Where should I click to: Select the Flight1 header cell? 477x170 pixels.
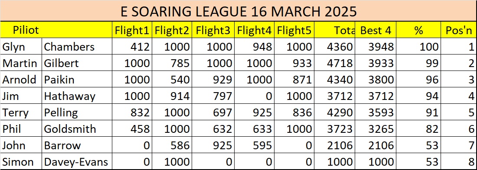click(132, 30)
